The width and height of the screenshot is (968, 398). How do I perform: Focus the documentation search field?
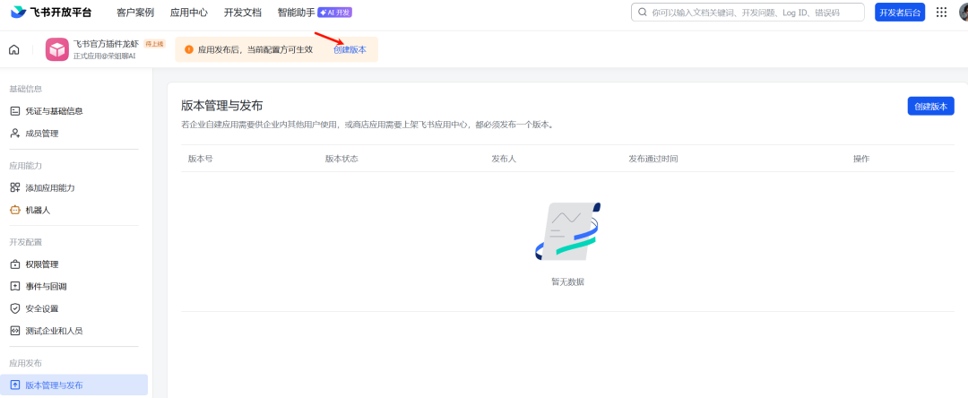tap(748, 13)
